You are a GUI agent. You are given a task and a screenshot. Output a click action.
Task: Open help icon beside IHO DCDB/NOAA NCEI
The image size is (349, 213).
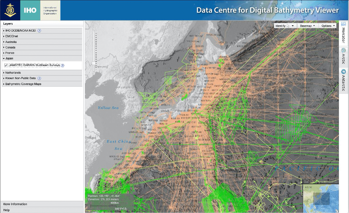pyautogui.click(x=40, y=31)
